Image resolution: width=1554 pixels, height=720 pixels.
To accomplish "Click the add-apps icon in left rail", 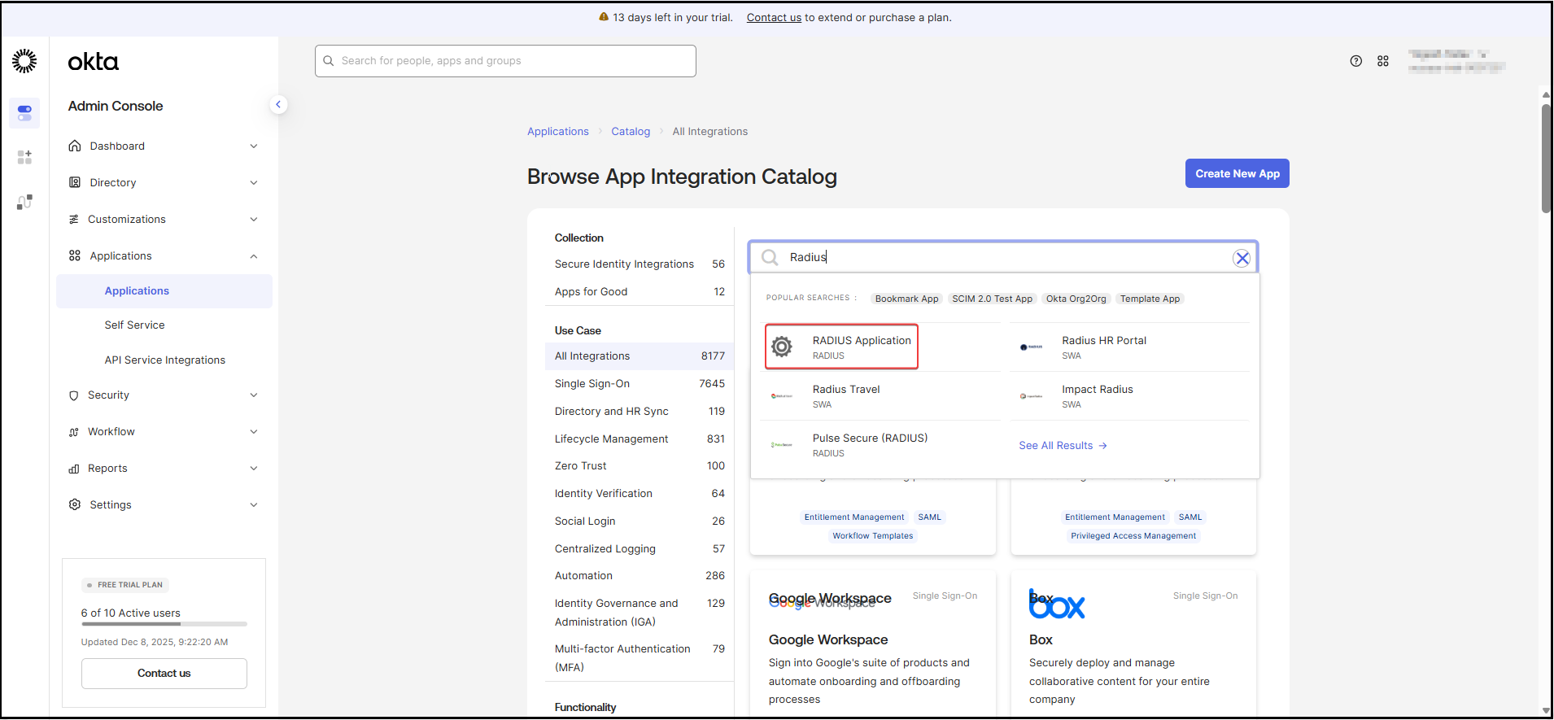I will click(x=24, y=157).
